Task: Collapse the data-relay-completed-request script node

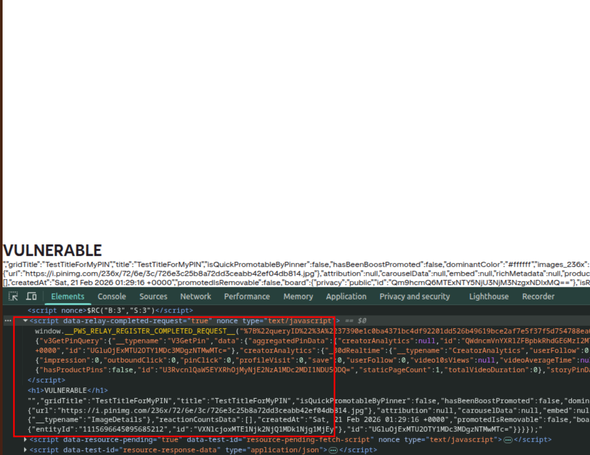Action: [x=25, y=321]
